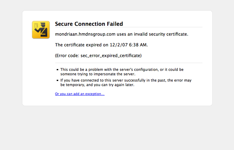Click the second bullet marker in the list
Viewport: 234px width, 150px height.
(57, 80)
